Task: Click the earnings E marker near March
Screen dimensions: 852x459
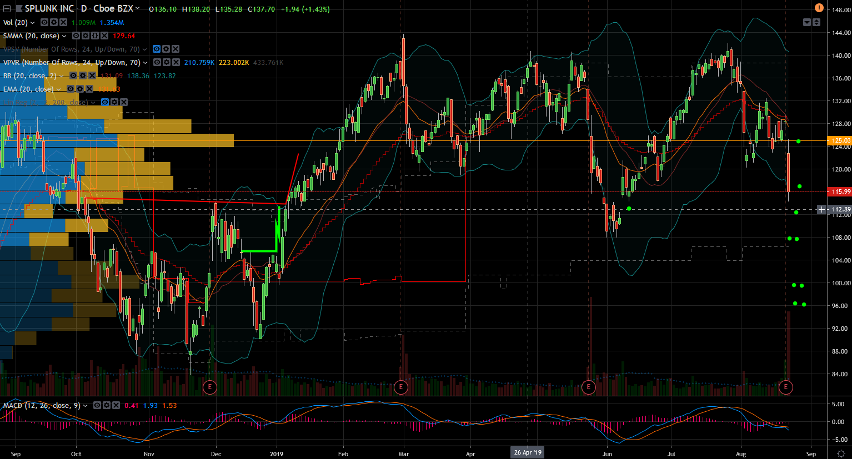Action: point(401,387)
